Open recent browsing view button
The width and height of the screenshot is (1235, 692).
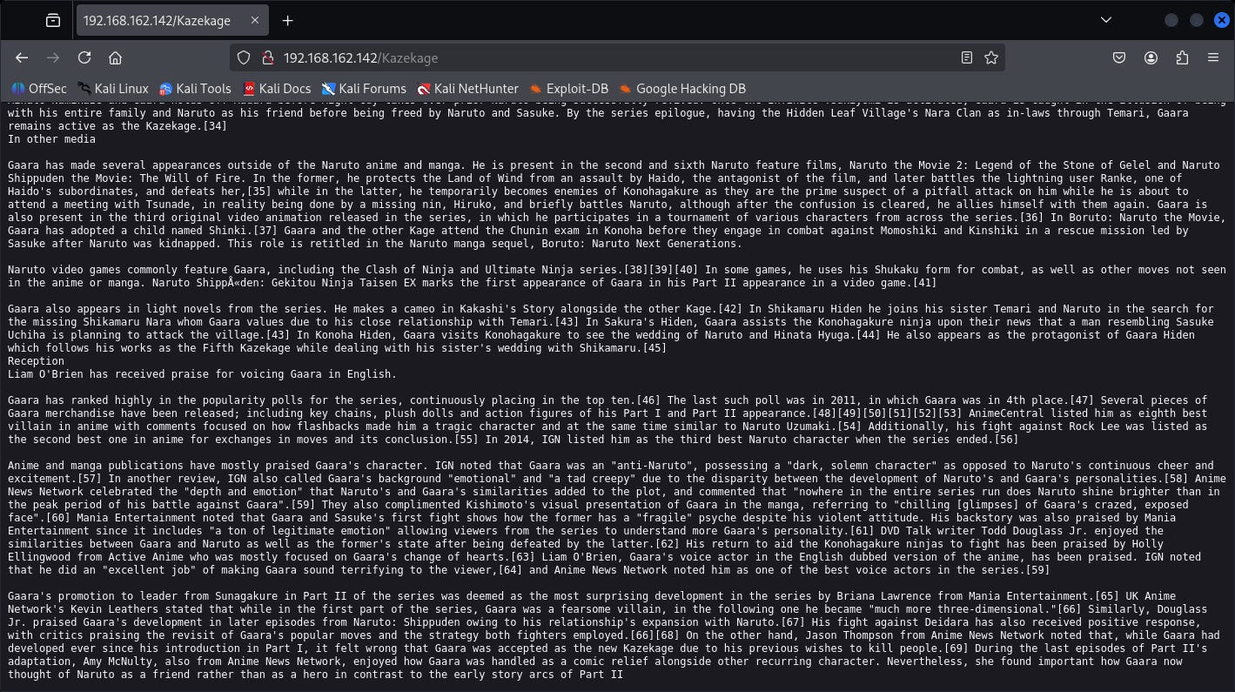point(53,20)
